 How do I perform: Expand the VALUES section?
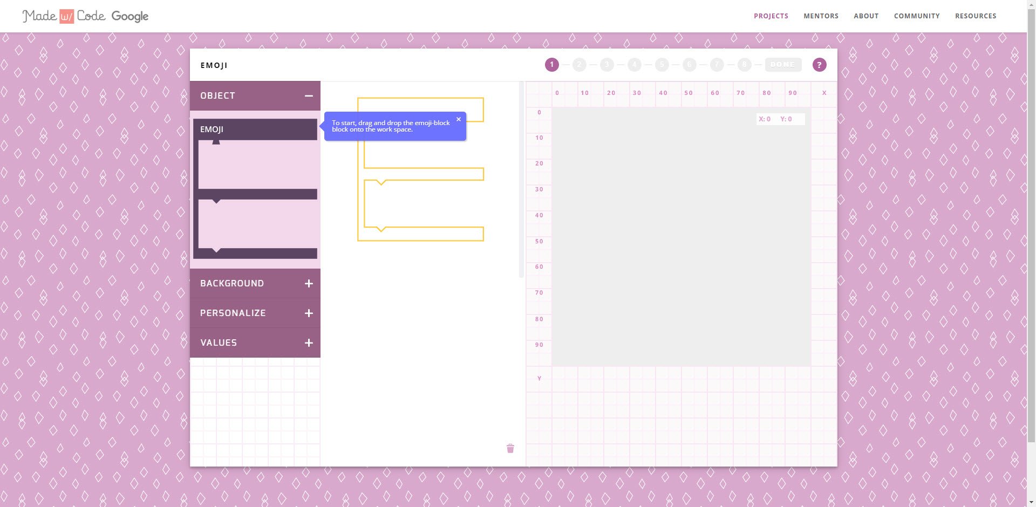pos(255,342)
